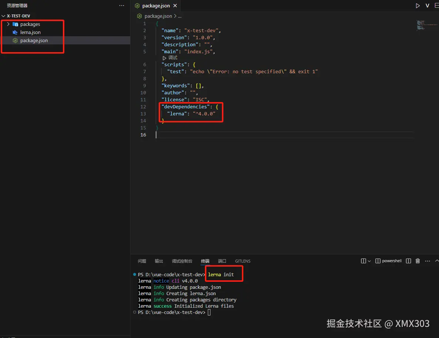Viewport: 439px width, 338px height.
Task: Run the file with the play icon
Action: tap(418, 6)
